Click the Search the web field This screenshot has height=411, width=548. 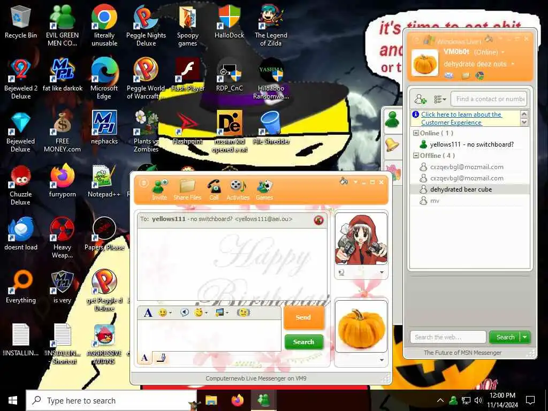pyautogui.click(x=448, y=337)
